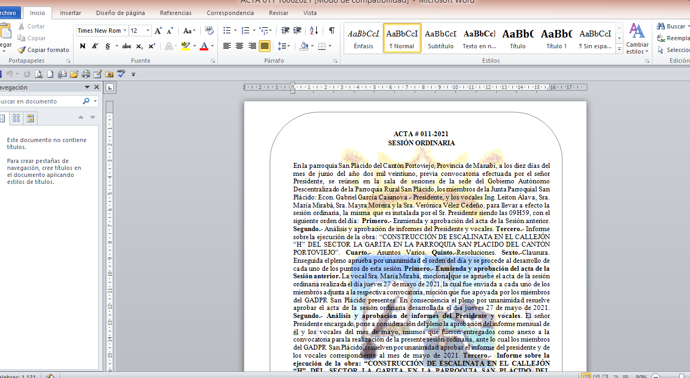Turn off justified text alignment
Screen dimensions: 690x378
[x=265, y=46]
